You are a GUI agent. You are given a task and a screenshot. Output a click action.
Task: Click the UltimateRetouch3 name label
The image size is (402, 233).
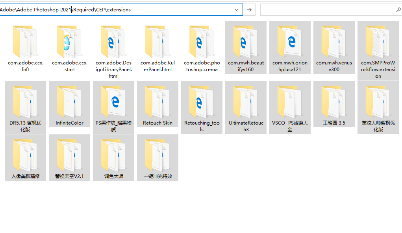coord(246,126)
